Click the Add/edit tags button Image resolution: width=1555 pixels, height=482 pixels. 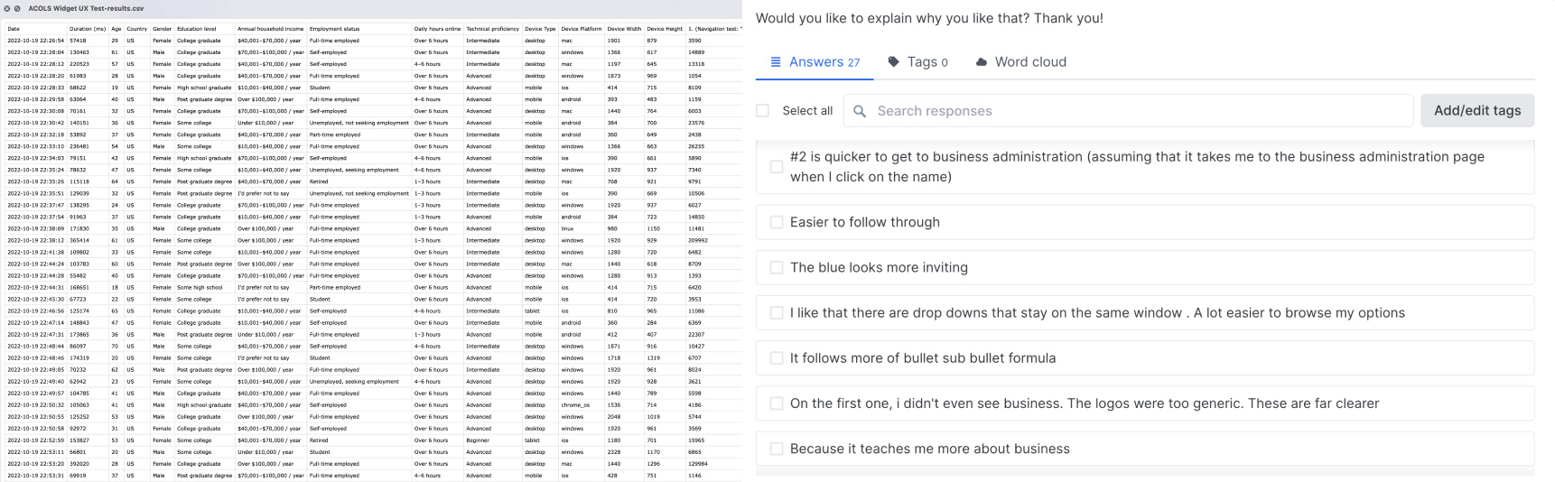pyautogui.click(x=1477, y=110)
